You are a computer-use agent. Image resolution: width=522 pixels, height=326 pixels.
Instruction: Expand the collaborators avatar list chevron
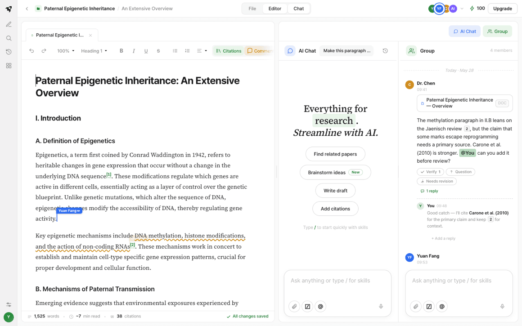(x=462, y=9)
